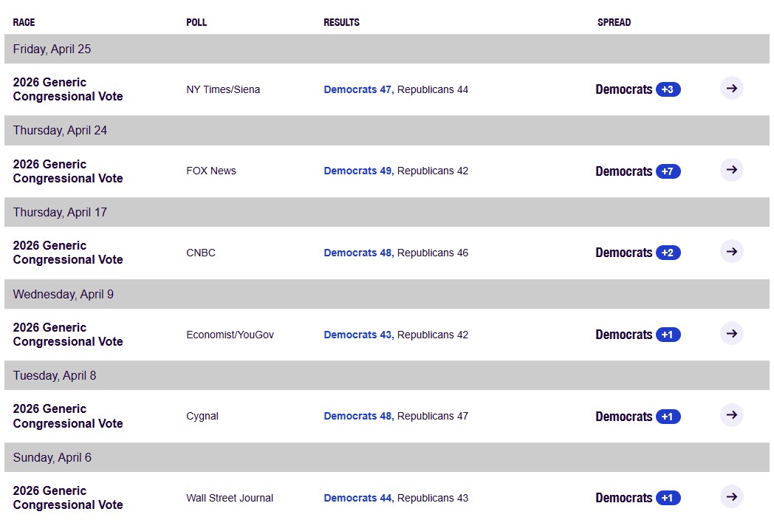The width and height of the screenshot is (774, 520).
Task: Click the SPREAD column header
Action: (x=614, y=22)
